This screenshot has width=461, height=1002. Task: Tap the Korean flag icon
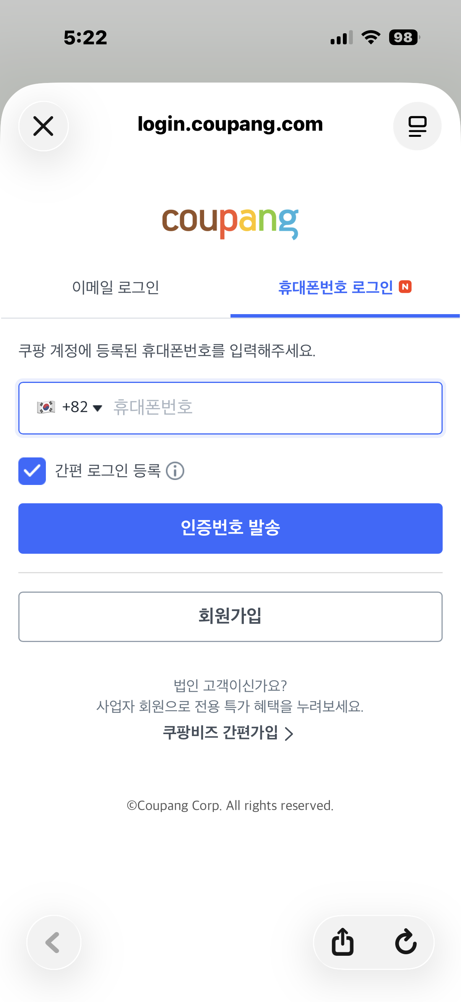[46, 407]
